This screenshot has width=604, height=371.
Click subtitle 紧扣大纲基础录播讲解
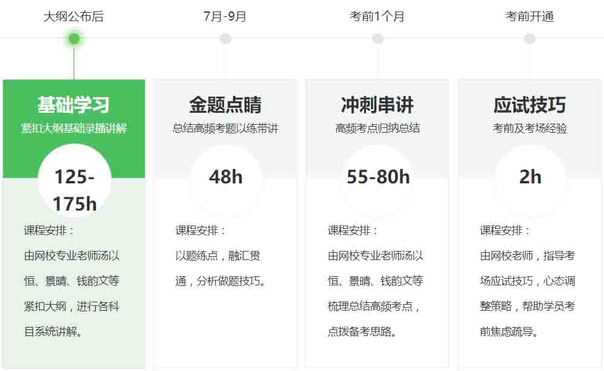pos(74,128)
